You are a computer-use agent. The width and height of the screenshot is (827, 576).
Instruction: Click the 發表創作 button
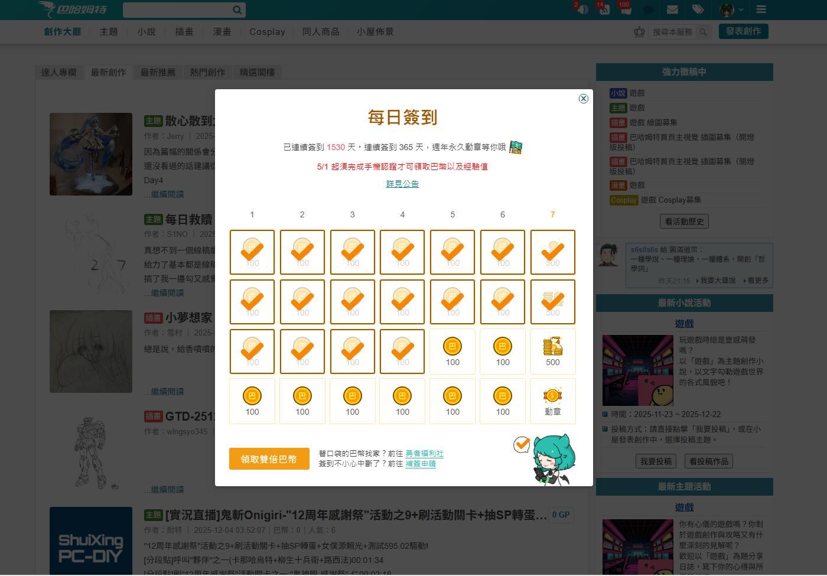(x=744, y=31)
